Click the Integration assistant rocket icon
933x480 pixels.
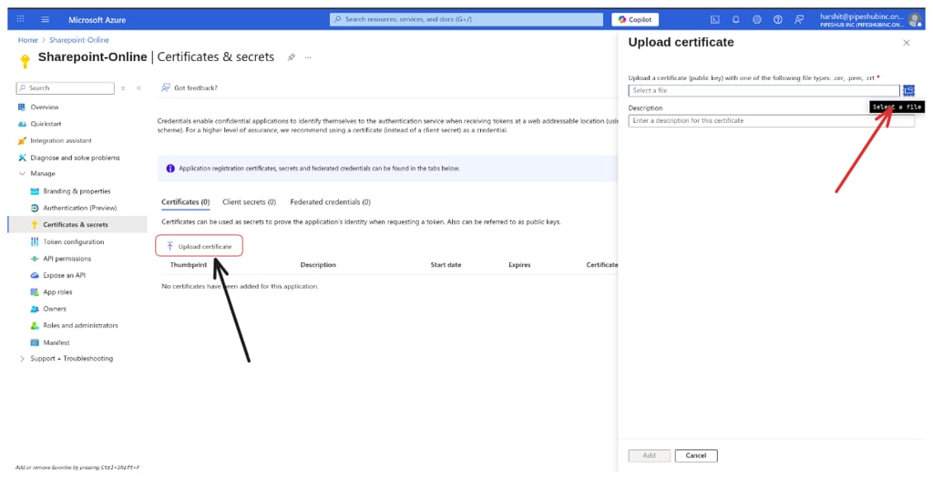(x=22, y=141)
